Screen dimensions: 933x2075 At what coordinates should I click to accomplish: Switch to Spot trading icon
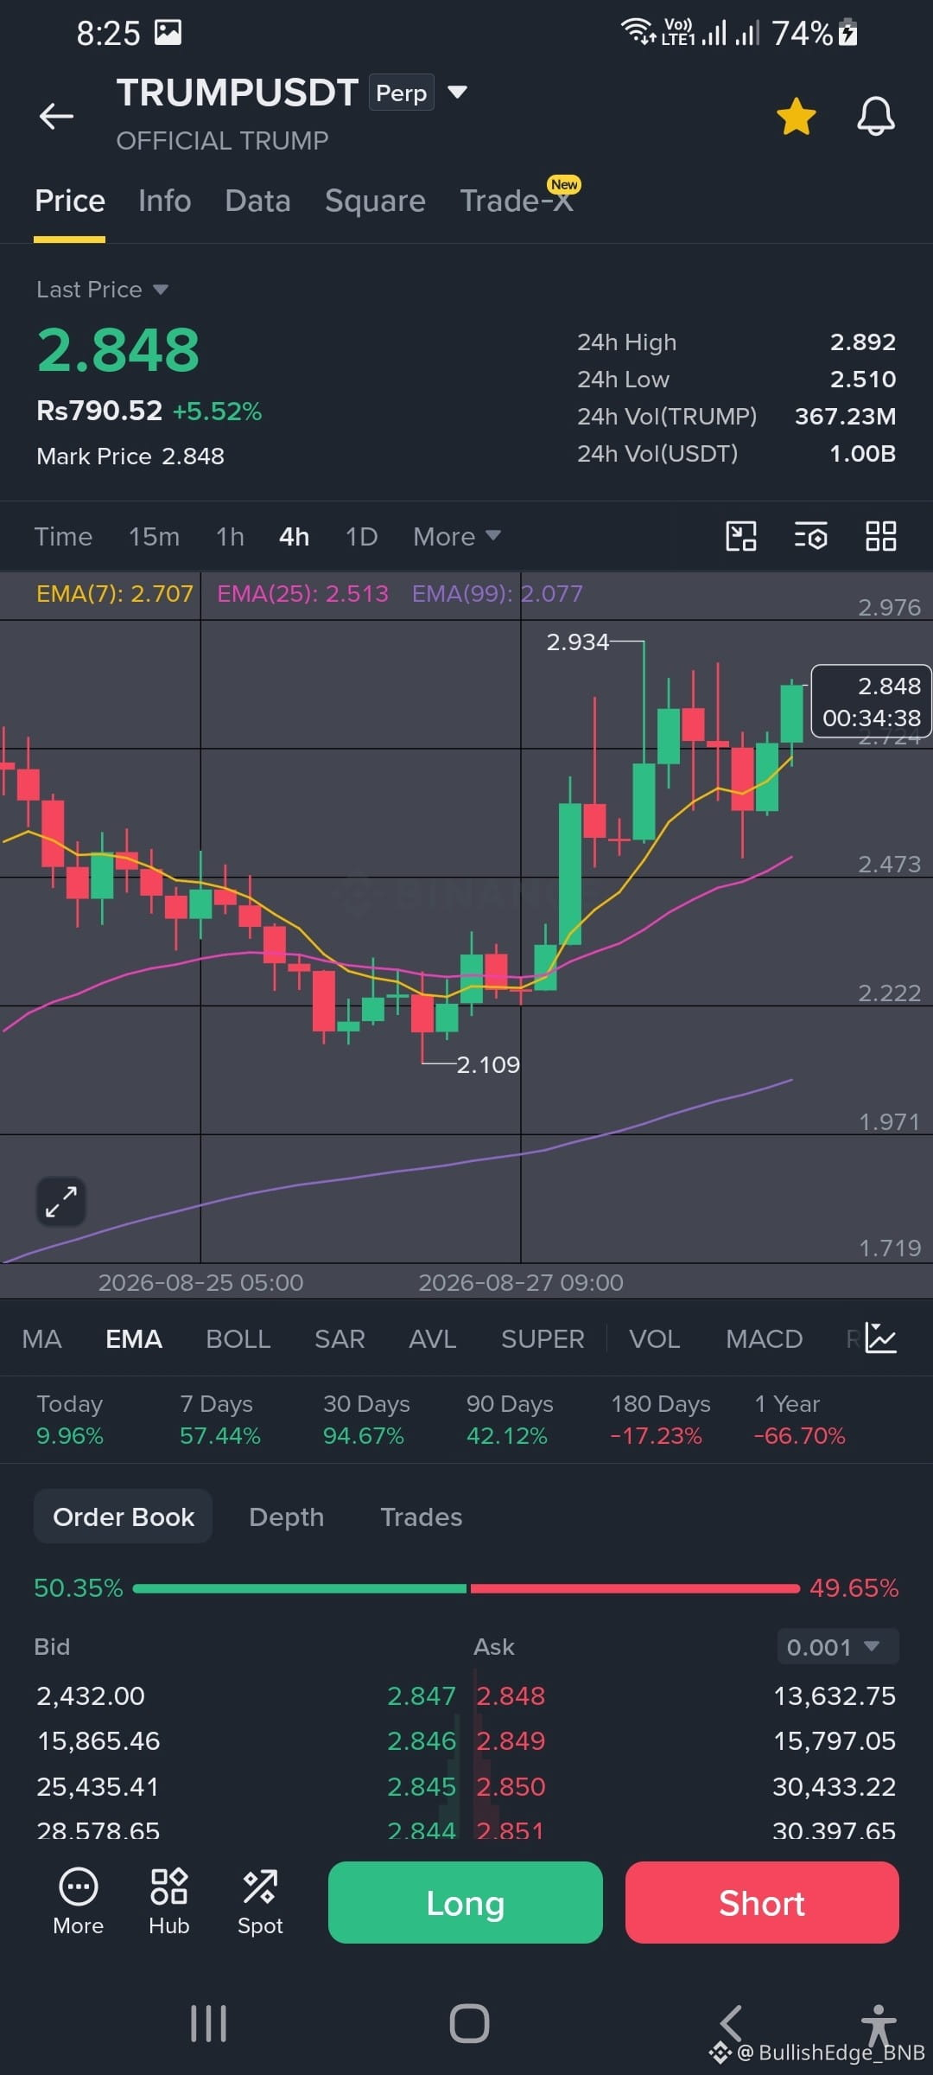pos(260,1902)
